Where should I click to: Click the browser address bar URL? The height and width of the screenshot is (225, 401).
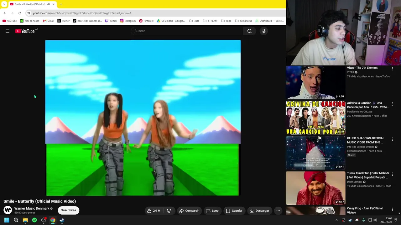point(82,13)
